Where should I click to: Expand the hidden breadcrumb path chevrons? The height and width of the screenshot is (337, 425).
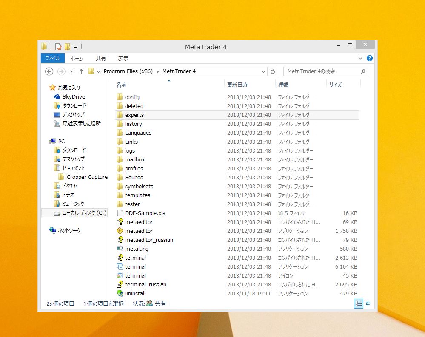pos(99,71)
